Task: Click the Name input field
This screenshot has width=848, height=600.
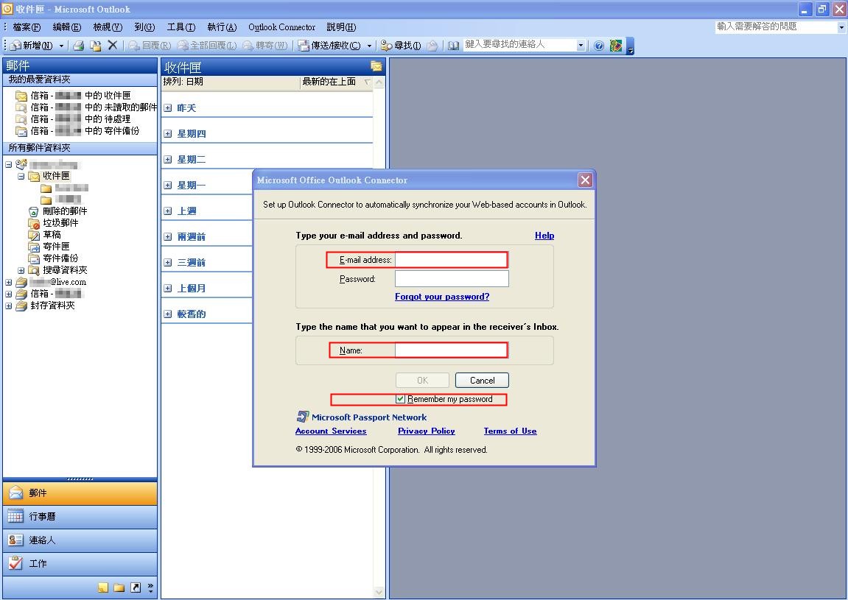Action: point(451,350)
